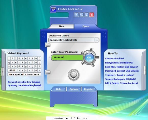Click the round blue OK button

coord(89,57)
